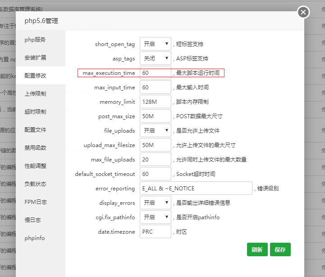Switch to the 性能调整 tab
The width and height of the screenshot is (325, 277).
coord(35,166)
